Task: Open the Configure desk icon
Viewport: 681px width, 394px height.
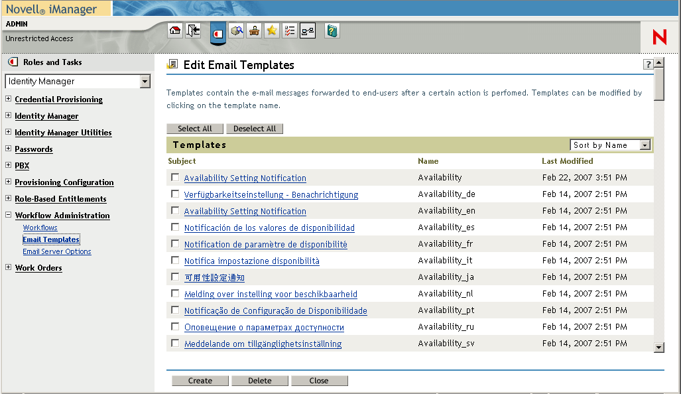Action: [254, 31]
